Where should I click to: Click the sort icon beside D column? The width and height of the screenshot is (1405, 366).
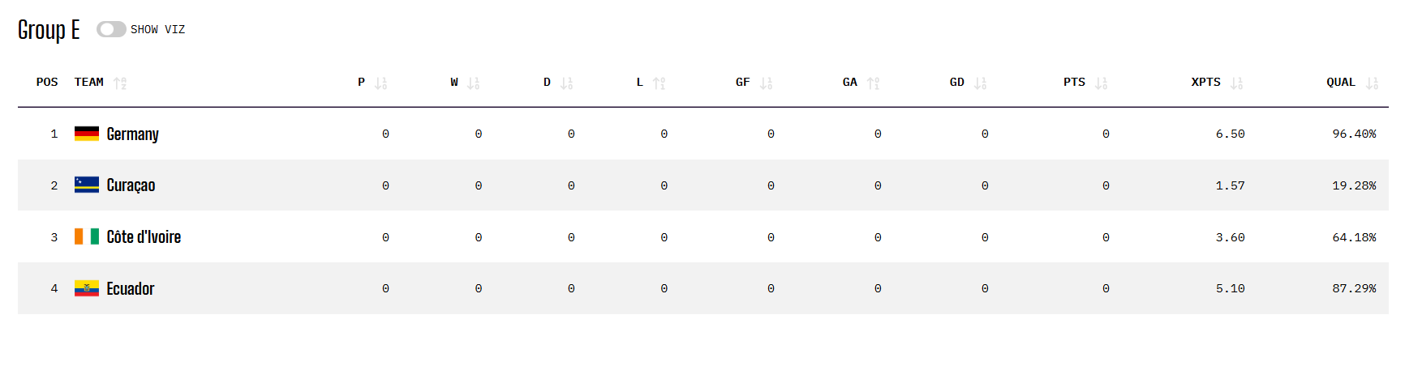click(x=566, y=83)
